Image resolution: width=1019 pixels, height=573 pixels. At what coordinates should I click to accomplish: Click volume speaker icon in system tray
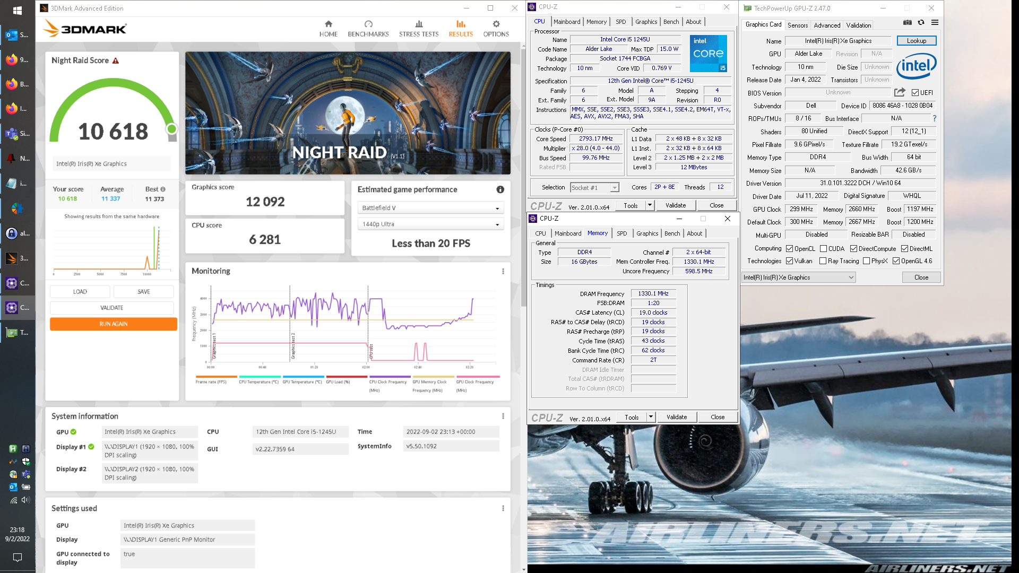(x=25, y=500)
